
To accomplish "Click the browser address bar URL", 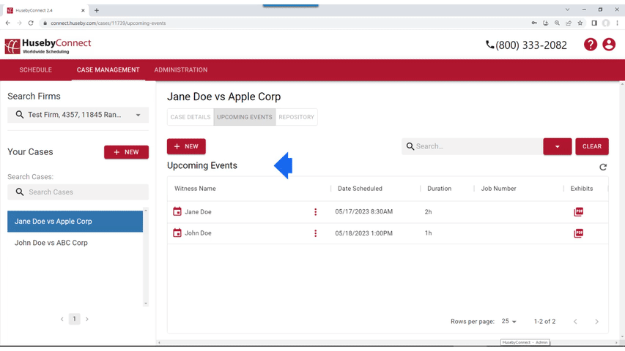I will coord(108,23).
